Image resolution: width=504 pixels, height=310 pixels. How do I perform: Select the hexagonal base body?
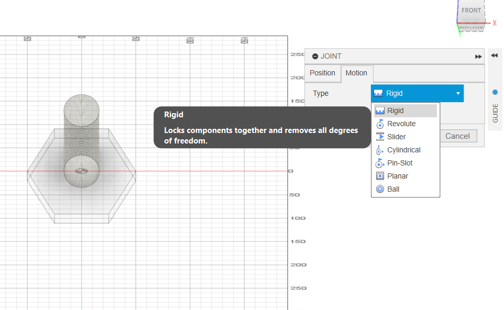click(x=81, y=176)
